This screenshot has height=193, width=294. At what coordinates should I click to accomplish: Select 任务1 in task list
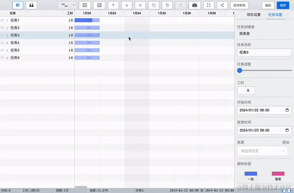tap(15, 20)
